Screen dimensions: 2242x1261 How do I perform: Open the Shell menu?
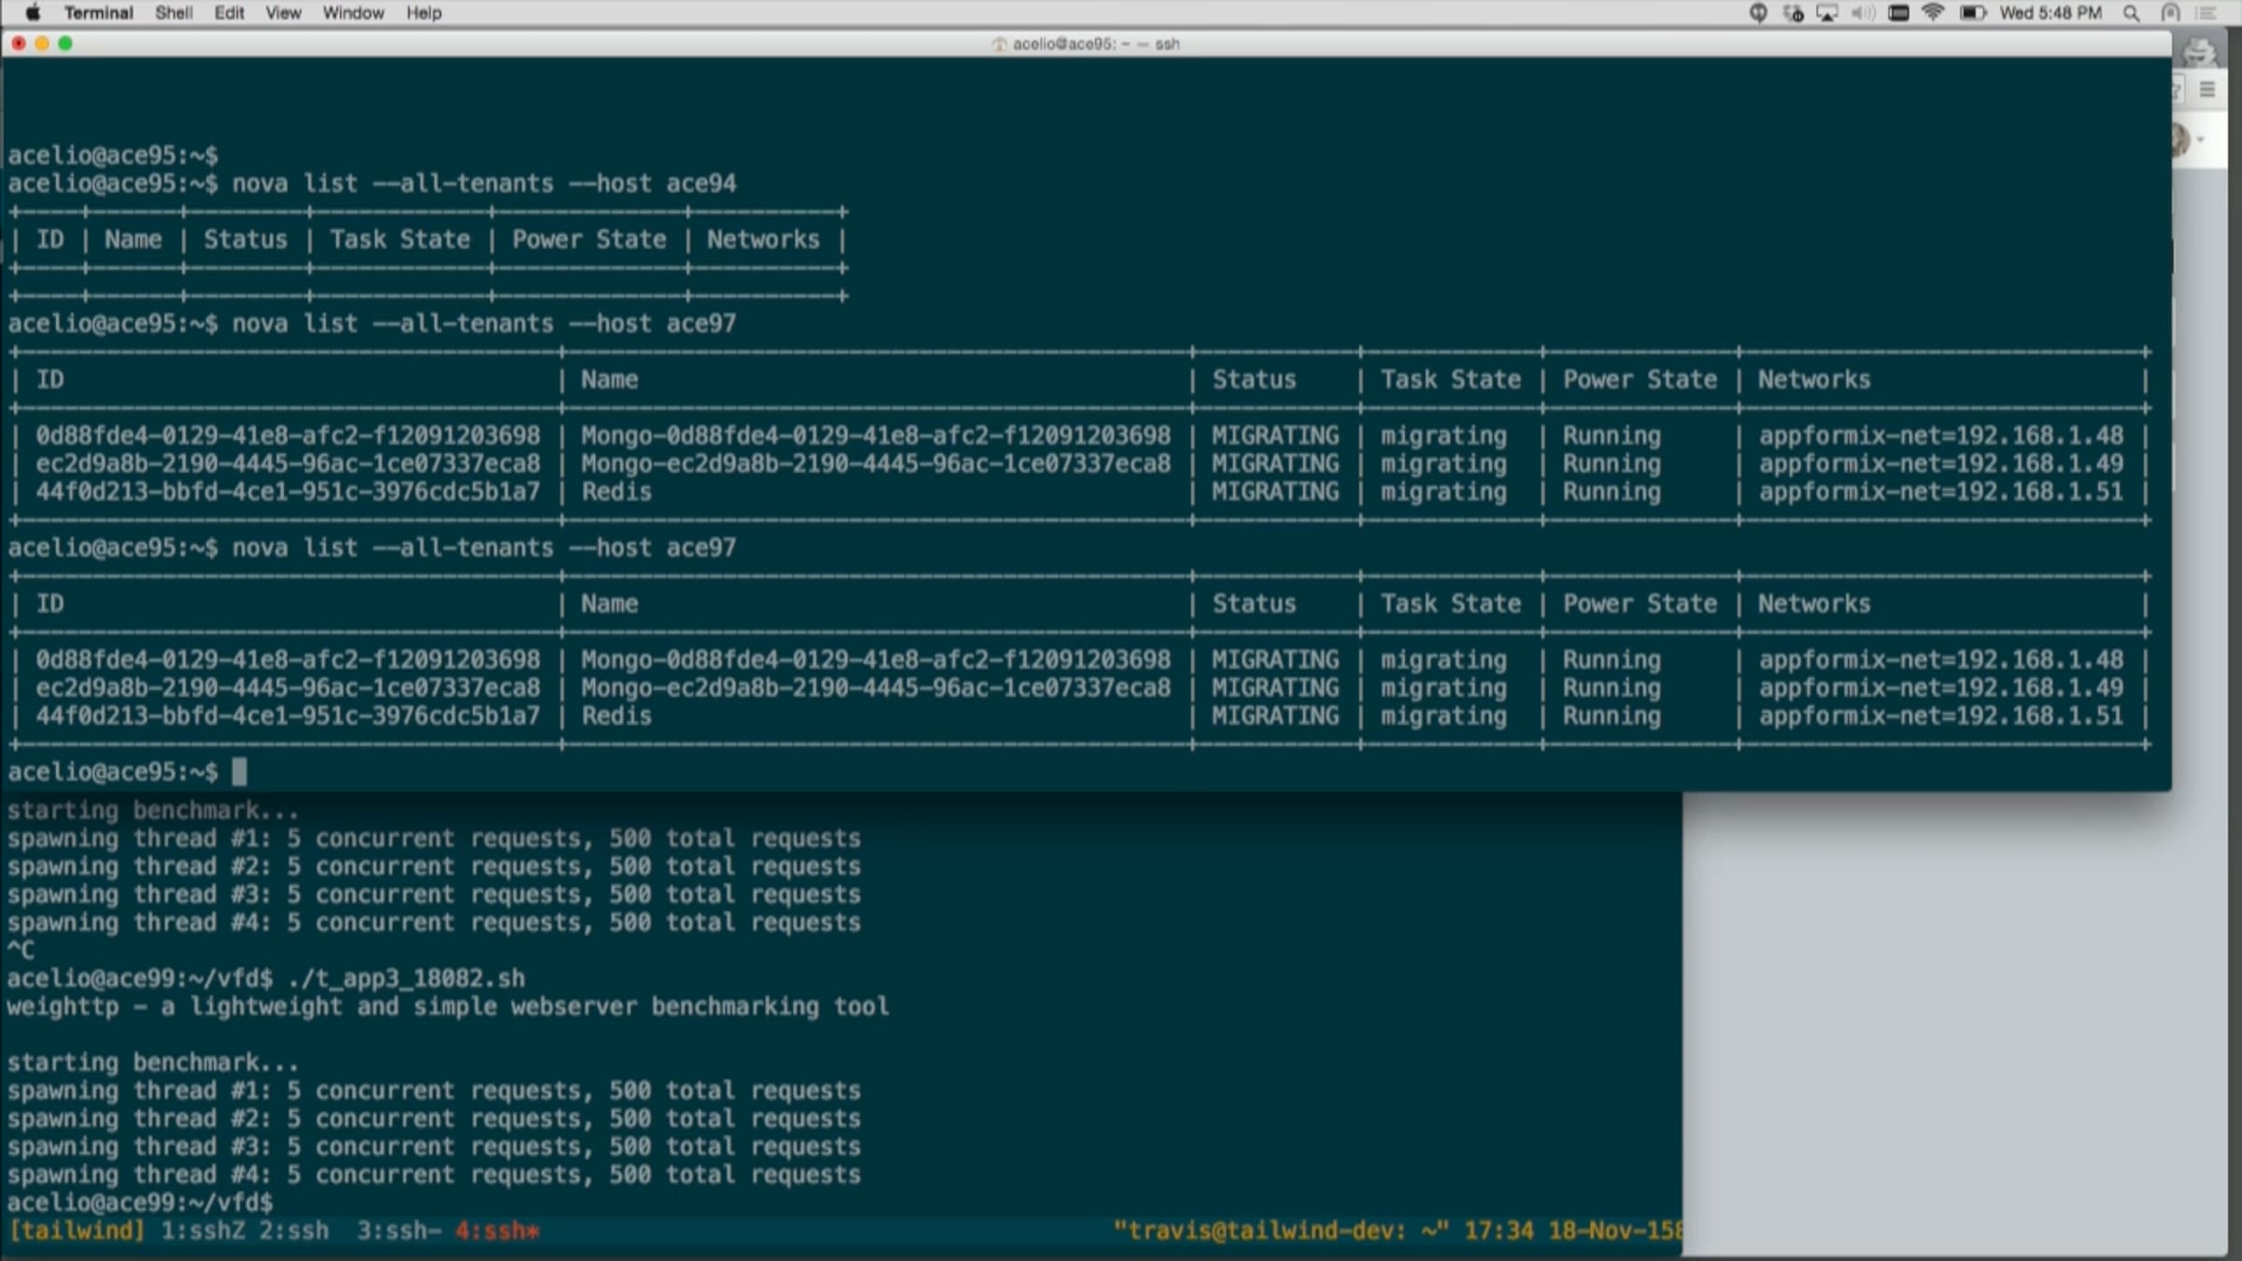pos(174,13)
